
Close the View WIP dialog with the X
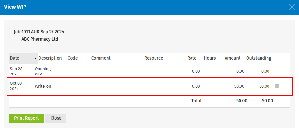pyautogui.click(x=292, y=7)
